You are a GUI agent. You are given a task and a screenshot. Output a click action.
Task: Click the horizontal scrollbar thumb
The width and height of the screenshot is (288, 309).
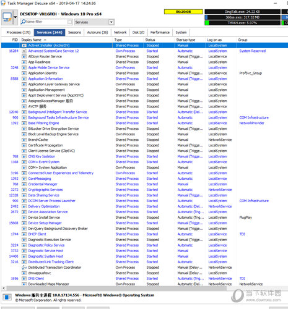116,288
